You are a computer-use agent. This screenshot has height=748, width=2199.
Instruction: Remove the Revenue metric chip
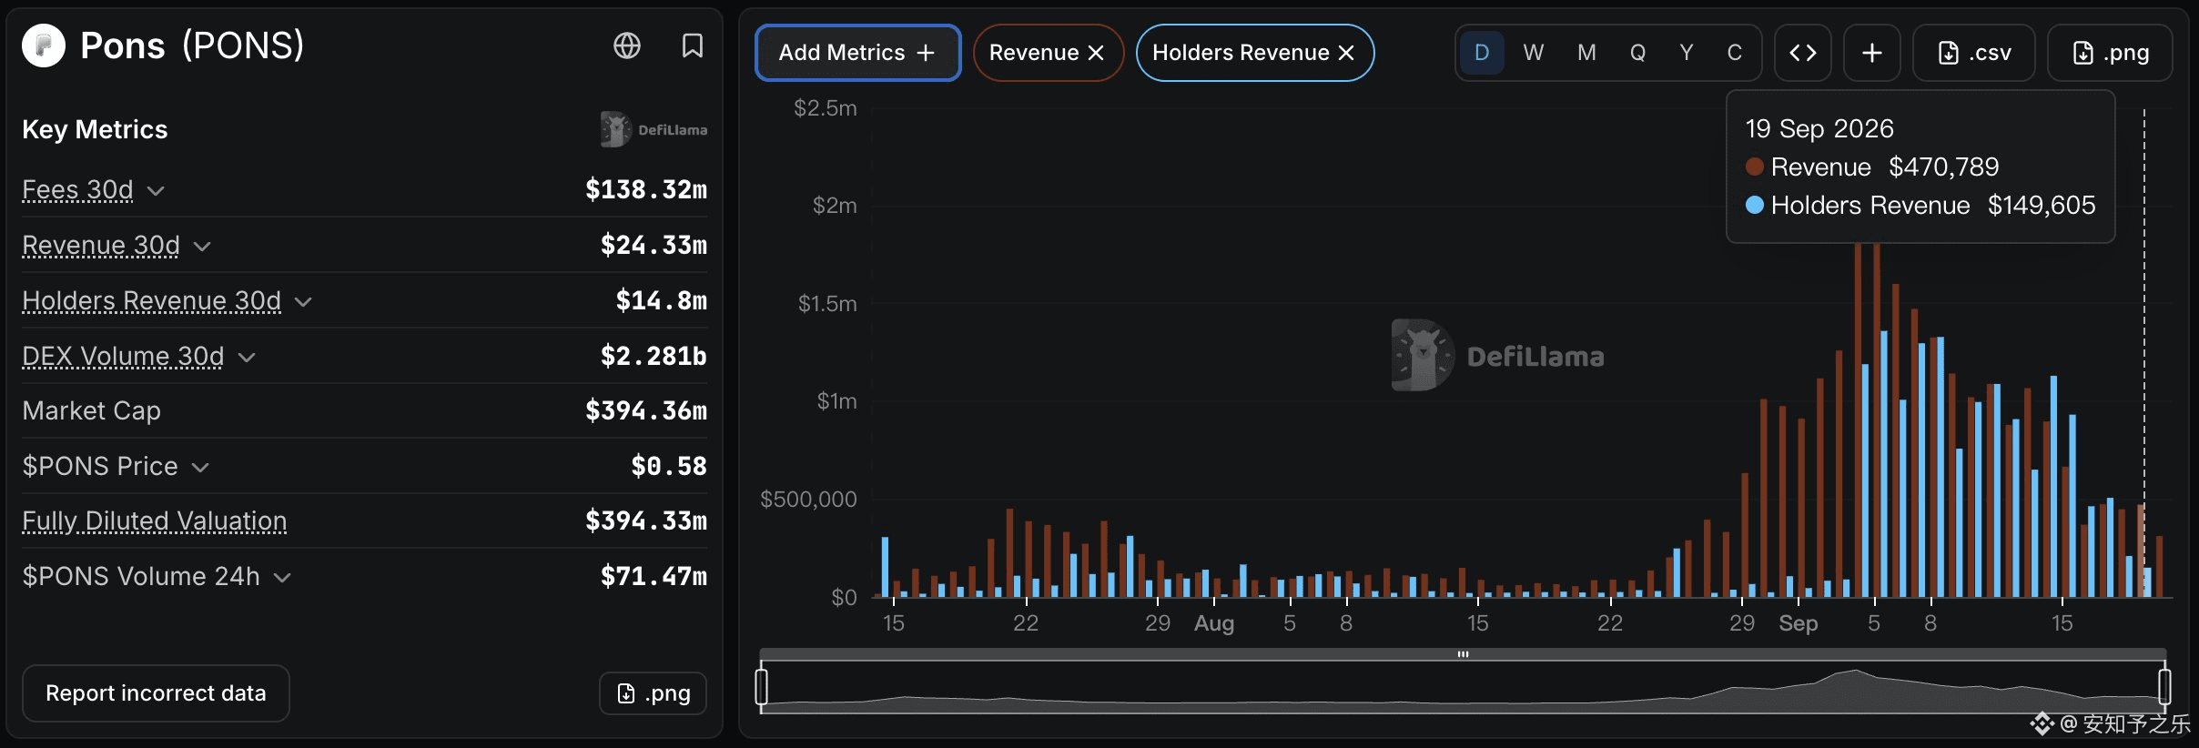pos(1096,53)
